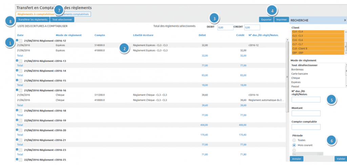Focus the N° doc./ID règlt/Notes search field
This screenshot has height=165, width=347.
(306, 100)
